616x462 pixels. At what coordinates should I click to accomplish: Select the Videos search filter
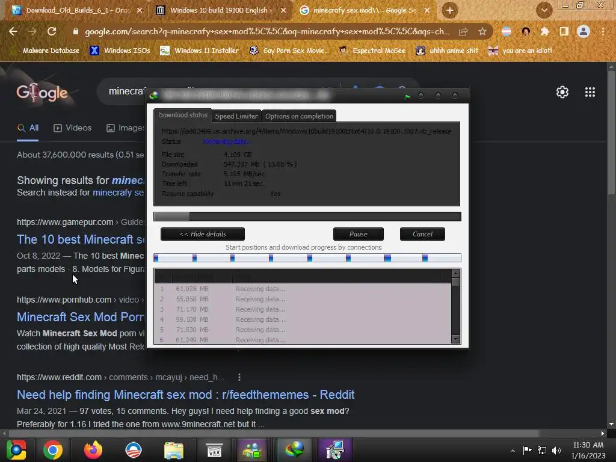[73, 128]
